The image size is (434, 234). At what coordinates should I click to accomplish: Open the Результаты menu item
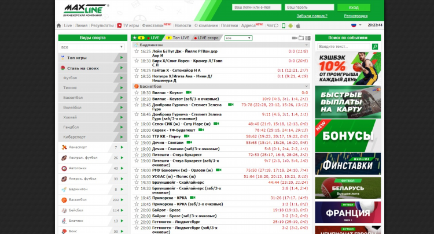(x=102, y=25)
